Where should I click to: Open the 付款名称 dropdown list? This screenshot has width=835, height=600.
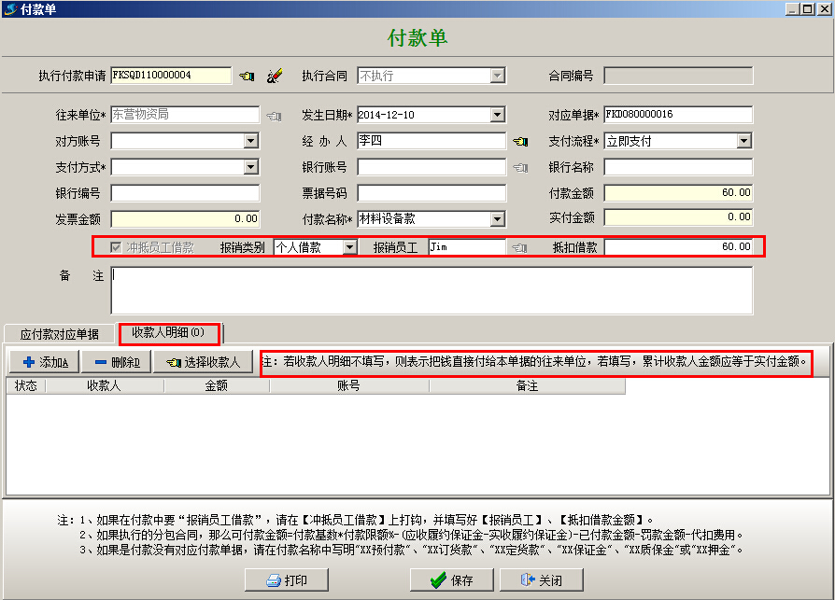click(497, 220)
